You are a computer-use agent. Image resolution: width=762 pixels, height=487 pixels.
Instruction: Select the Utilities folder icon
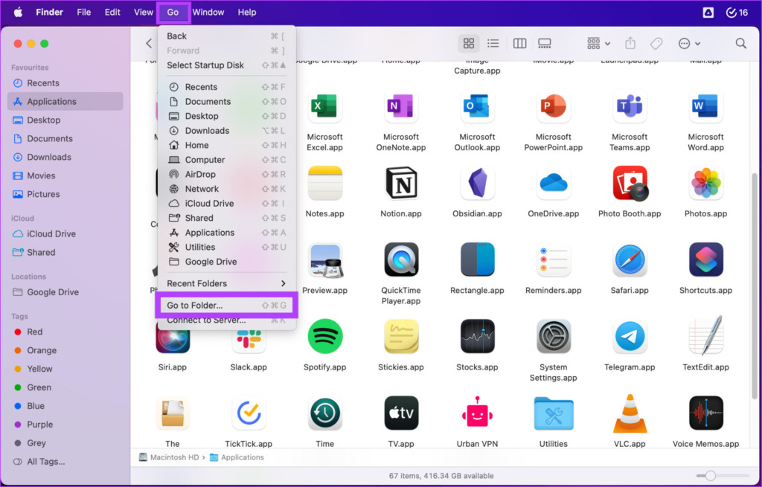point(554,413)
